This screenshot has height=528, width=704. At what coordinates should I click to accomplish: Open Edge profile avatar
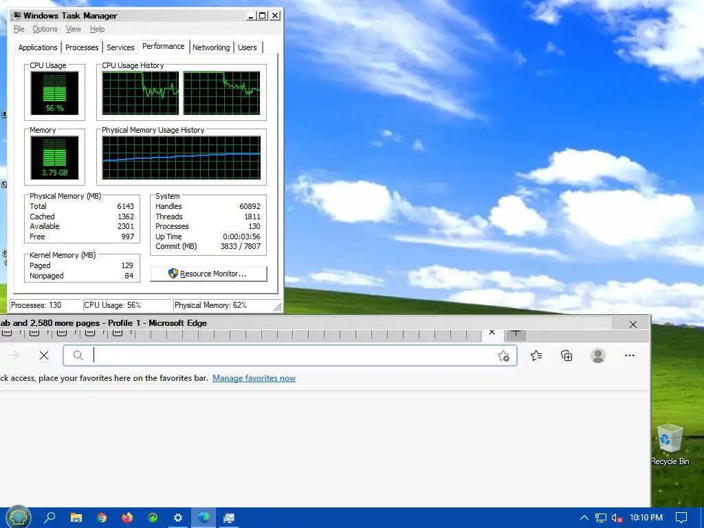597,355
